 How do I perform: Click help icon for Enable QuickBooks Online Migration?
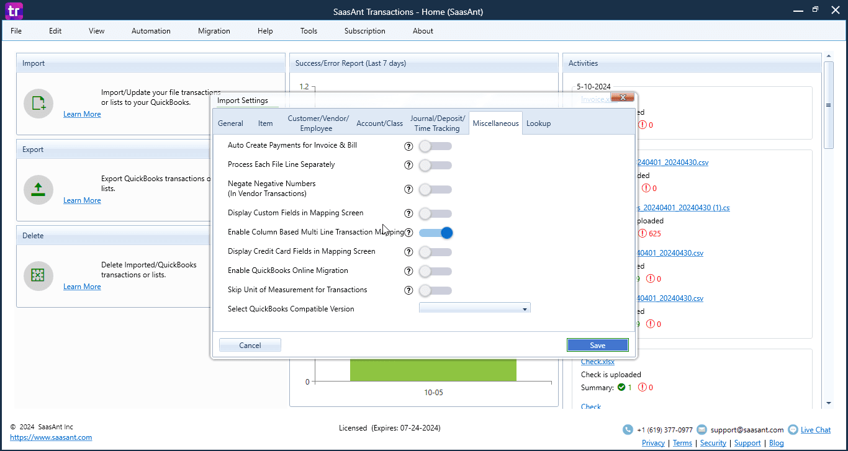[408, 271]
